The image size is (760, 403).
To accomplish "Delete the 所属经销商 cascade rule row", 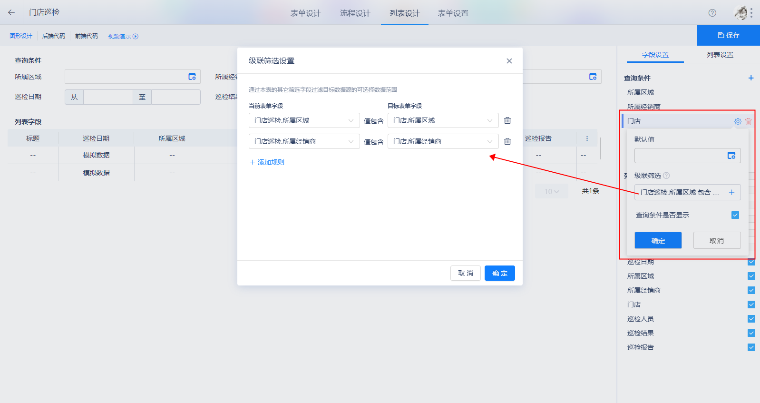I will (507, 141).
